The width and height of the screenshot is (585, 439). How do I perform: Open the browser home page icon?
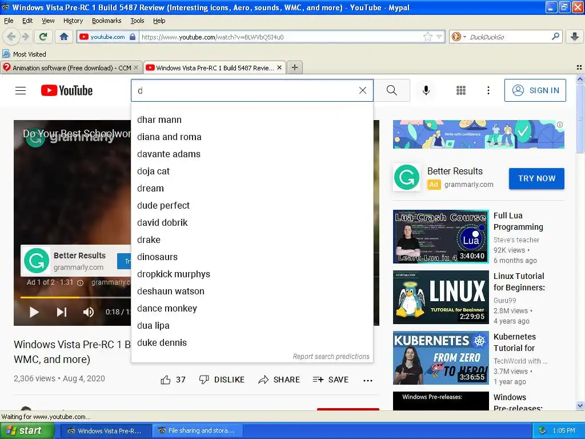coord(64,37)
